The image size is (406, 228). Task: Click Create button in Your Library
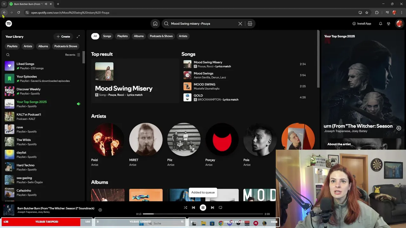coord(63,36)
